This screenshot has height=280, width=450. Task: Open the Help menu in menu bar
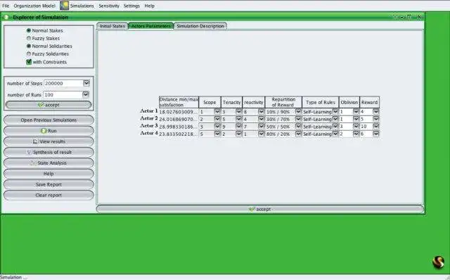tap(149, 6)
